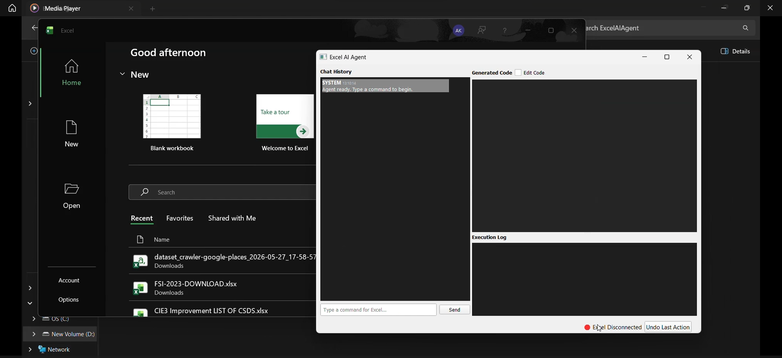The image size is (782, 358).
Task: Add a new tab with plus icon
Action: tap(153, 9)
